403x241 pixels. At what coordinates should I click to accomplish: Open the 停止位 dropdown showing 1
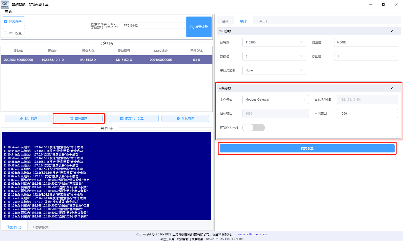(x=366, y=56)
